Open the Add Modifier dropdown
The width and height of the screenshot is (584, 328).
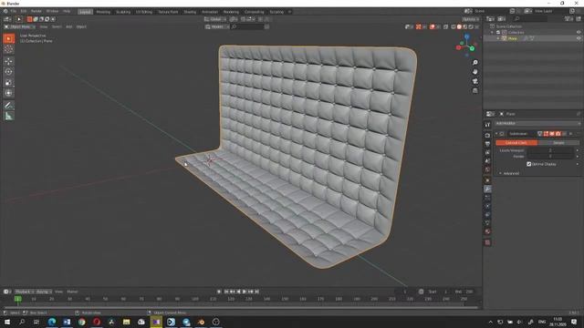pyautogui.click(x=537, y=123)
